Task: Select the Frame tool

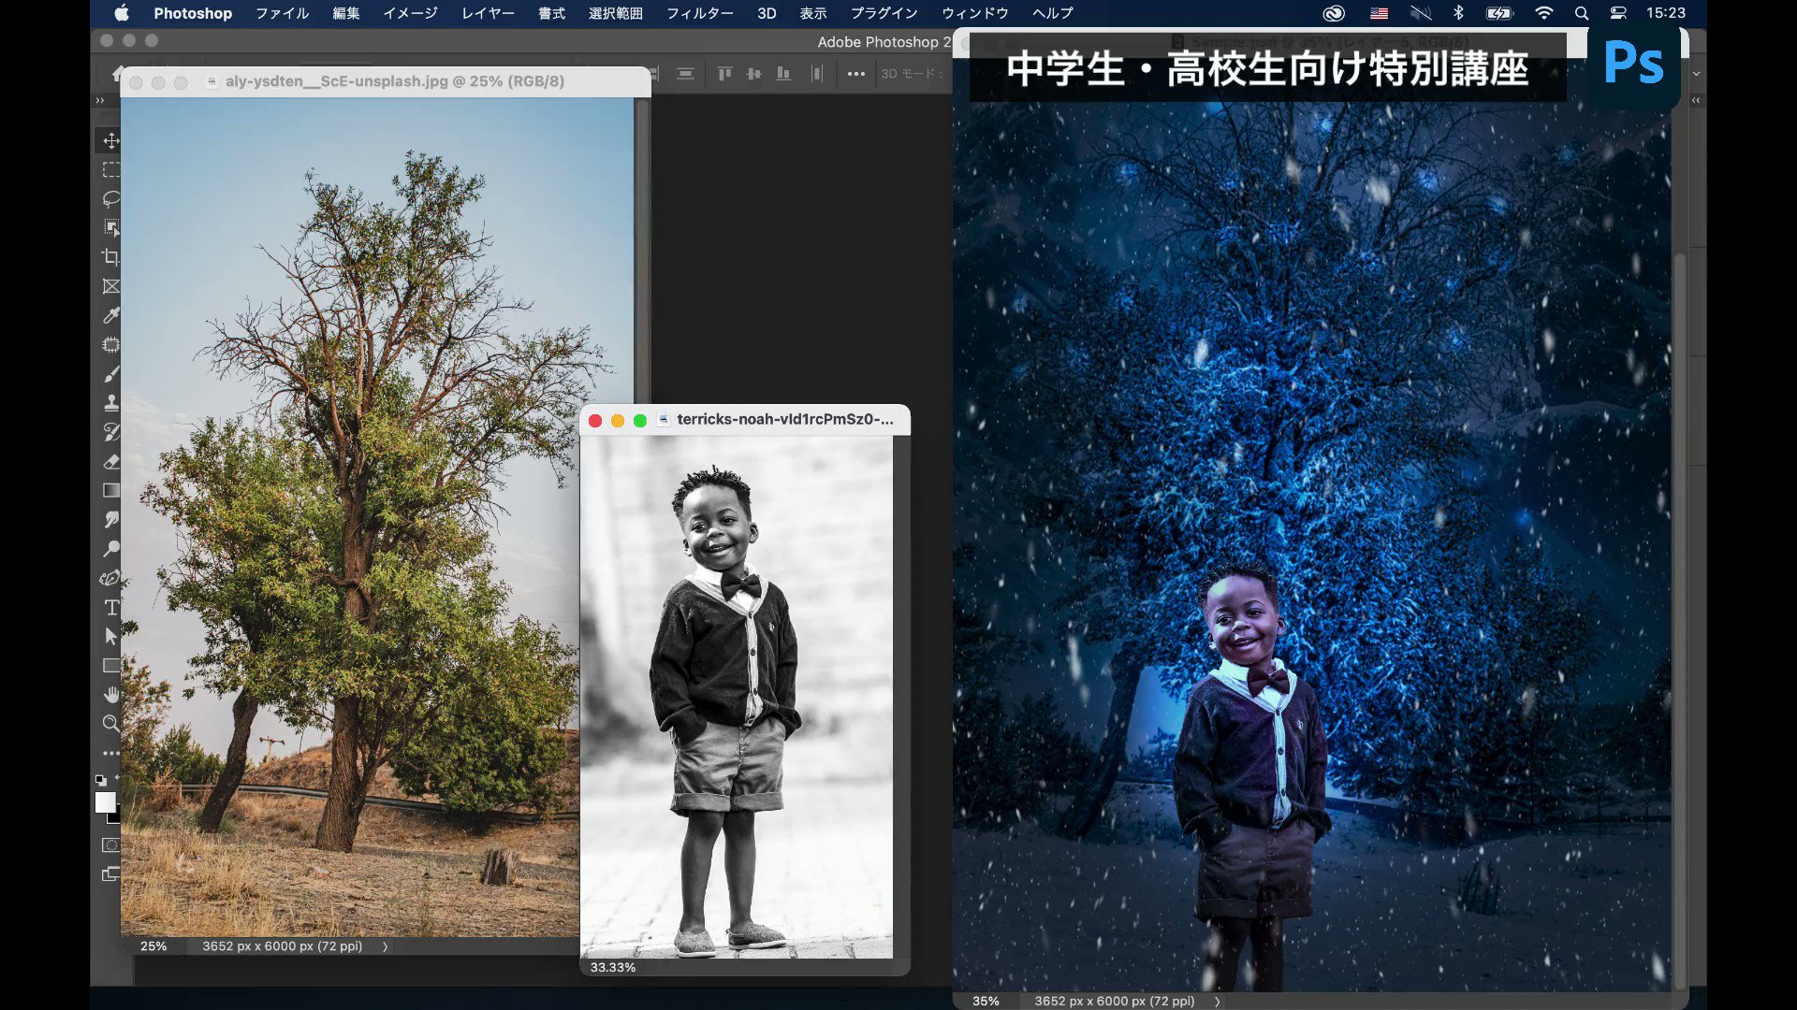Action: coord(110,286)
